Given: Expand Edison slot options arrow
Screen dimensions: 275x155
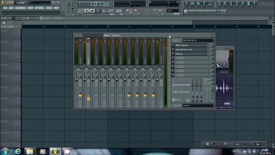Looking at the screenshot, I should point(173,54).
